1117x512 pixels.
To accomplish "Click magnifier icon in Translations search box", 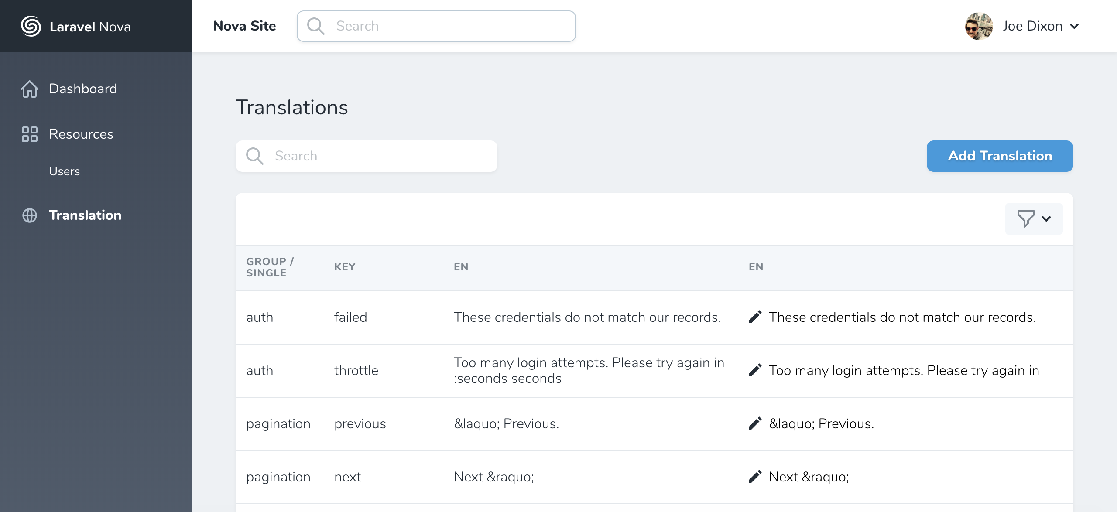I will click(x=255, y=156).
